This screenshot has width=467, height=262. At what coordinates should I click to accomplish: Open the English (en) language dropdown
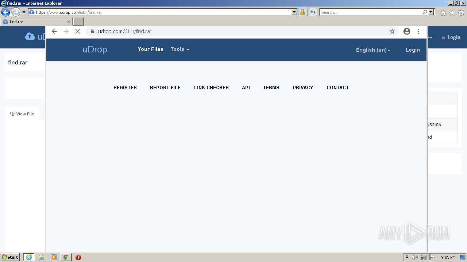373,50
